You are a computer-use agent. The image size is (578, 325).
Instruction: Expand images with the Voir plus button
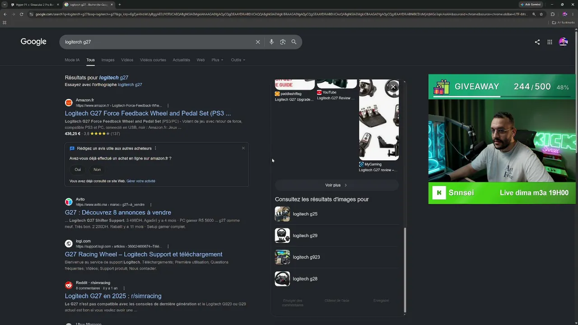pyautogui.click(x=336, y=185)
